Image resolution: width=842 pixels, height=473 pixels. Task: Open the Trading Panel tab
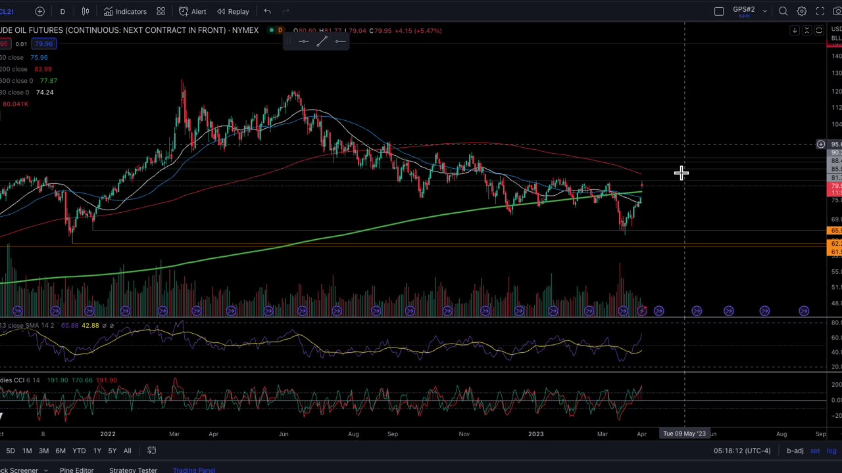coord(194,470)
